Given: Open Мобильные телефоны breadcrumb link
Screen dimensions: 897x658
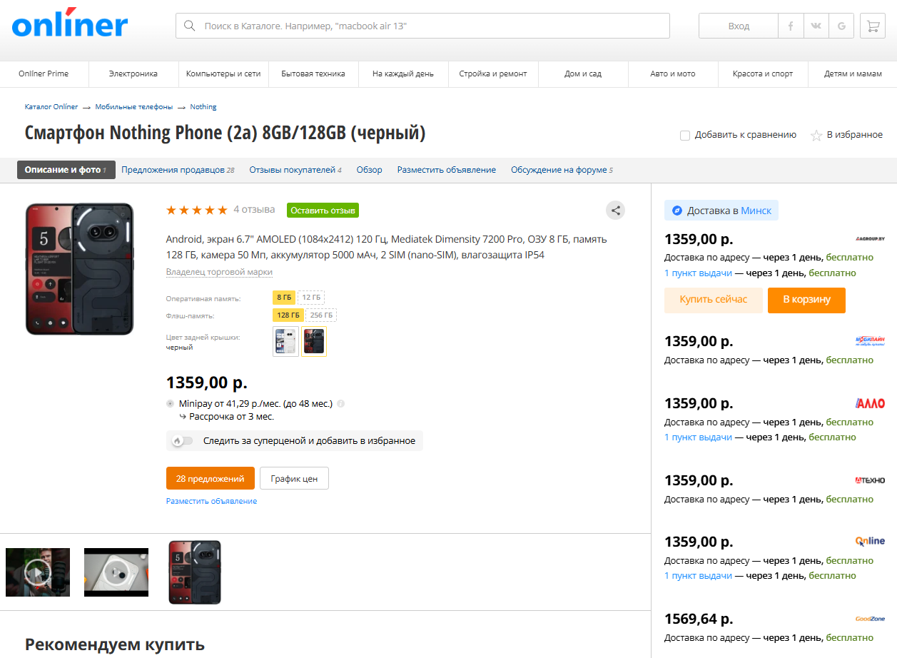Looking at the screenshot, I should click(134, 107).
